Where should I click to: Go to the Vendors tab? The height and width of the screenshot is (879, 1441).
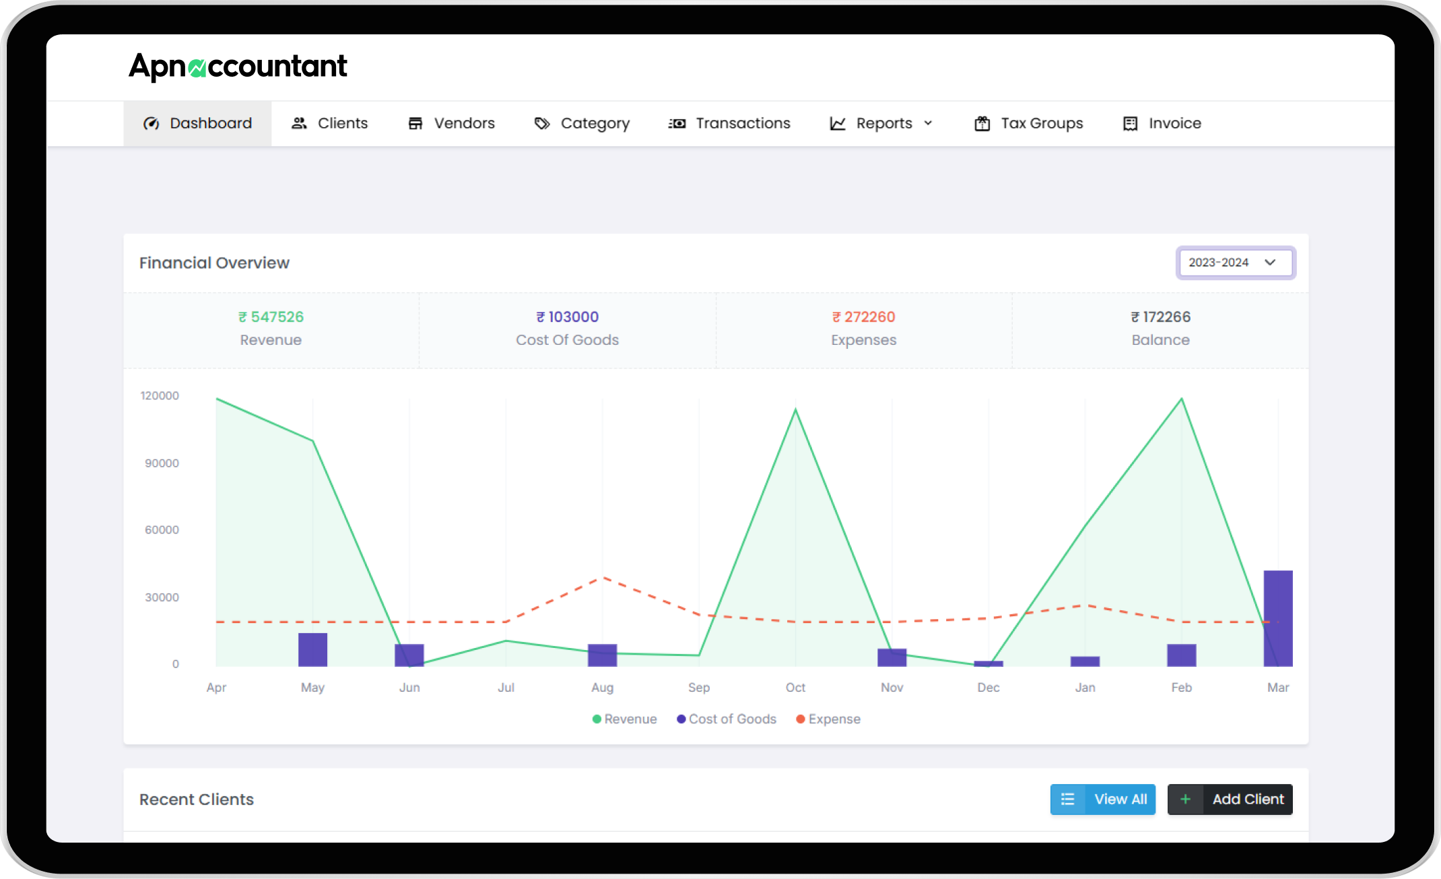click(464, 123)
